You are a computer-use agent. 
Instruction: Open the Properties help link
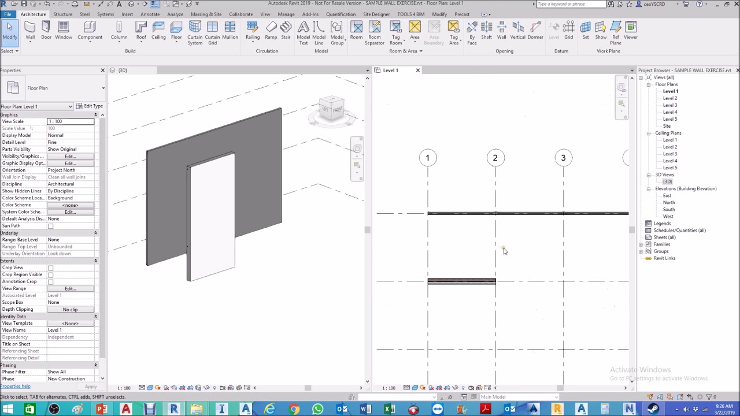click(x=15, y=387)
